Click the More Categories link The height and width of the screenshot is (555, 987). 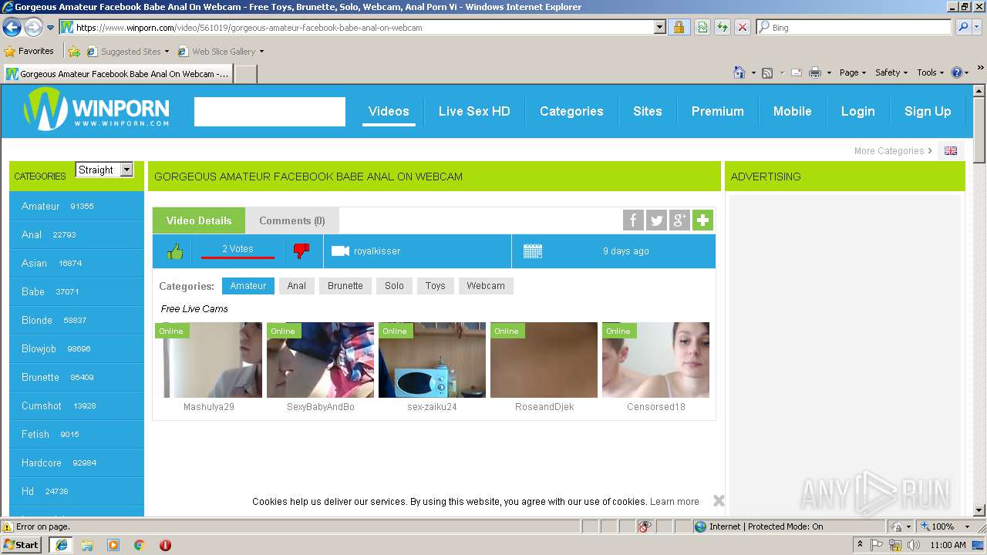(893, 151)
